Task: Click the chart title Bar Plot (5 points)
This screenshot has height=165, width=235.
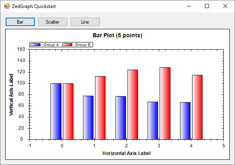Action: click(x=118, y=35)
